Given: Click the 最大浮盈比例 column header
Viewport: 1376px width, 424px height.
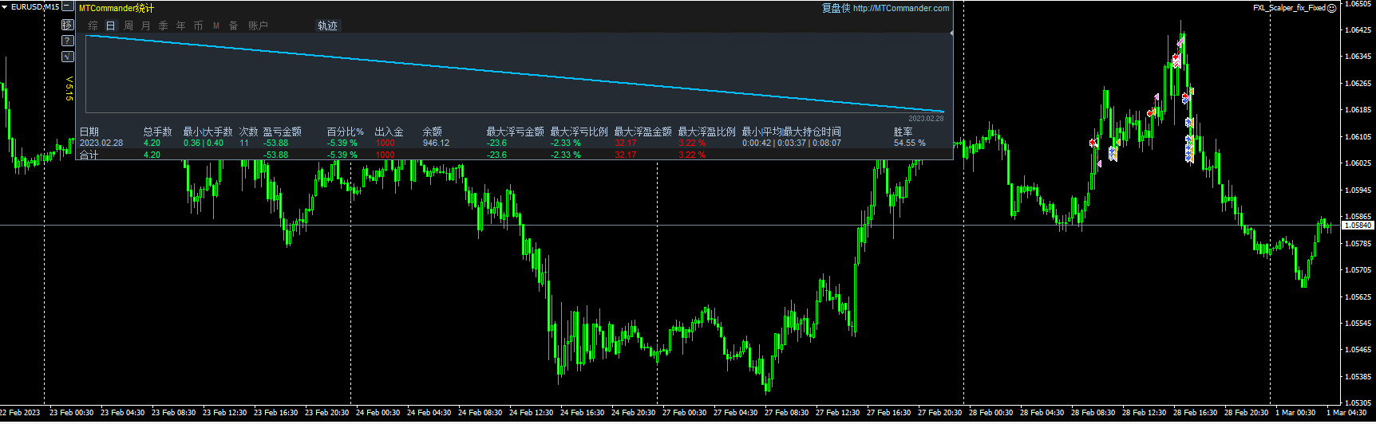Looking at the screenshot, I should pyautogui.click(x=707, y=132).
